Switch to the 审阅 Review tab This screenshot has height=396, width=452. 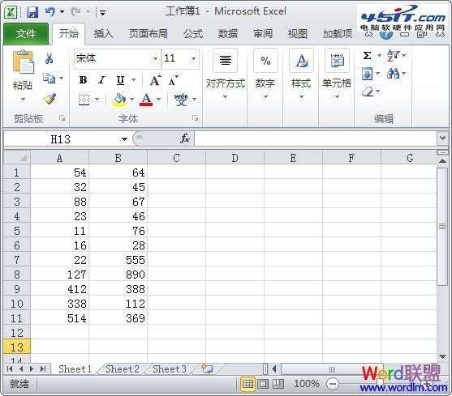(263, 34)
